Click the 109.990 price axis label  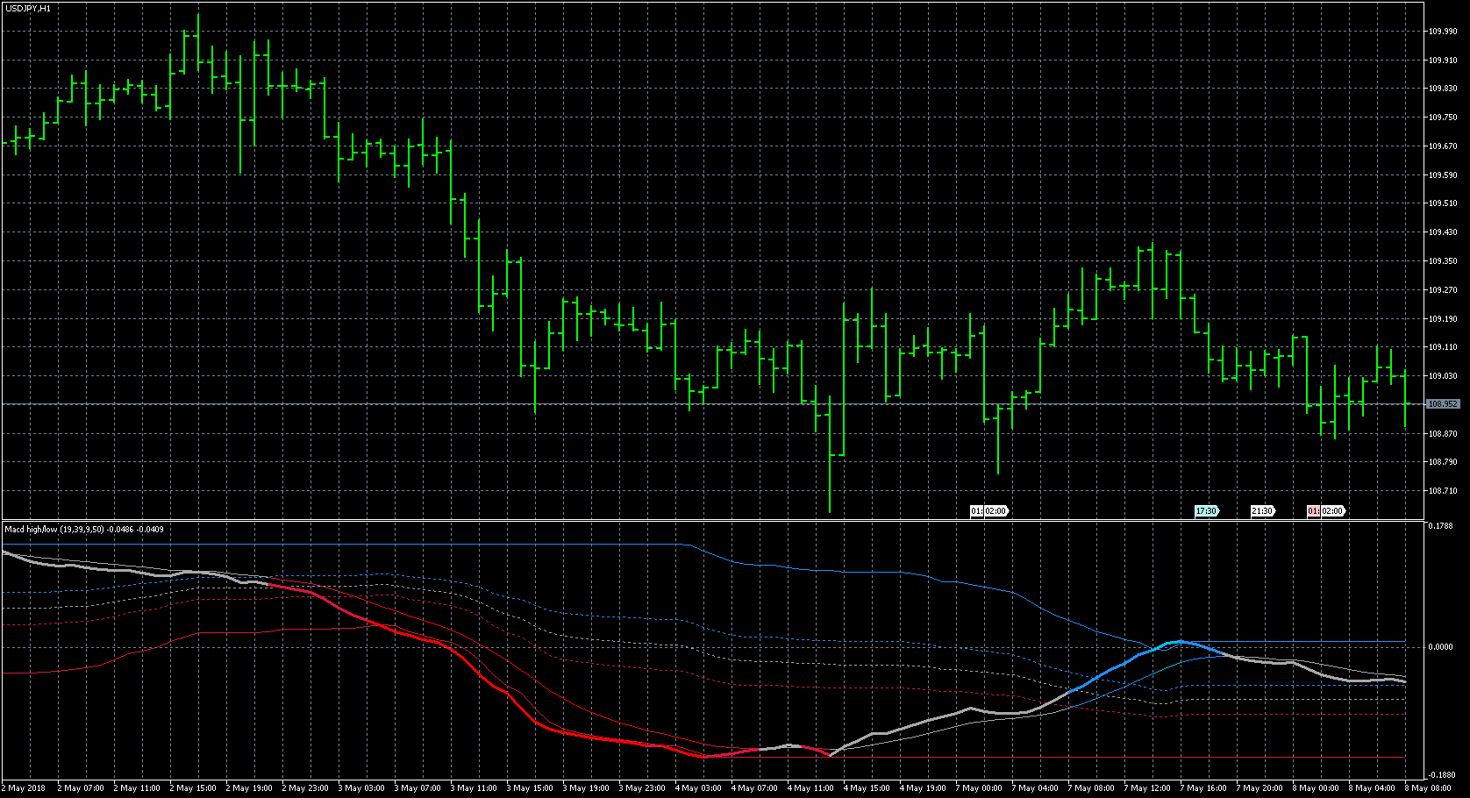point(1443,32)
